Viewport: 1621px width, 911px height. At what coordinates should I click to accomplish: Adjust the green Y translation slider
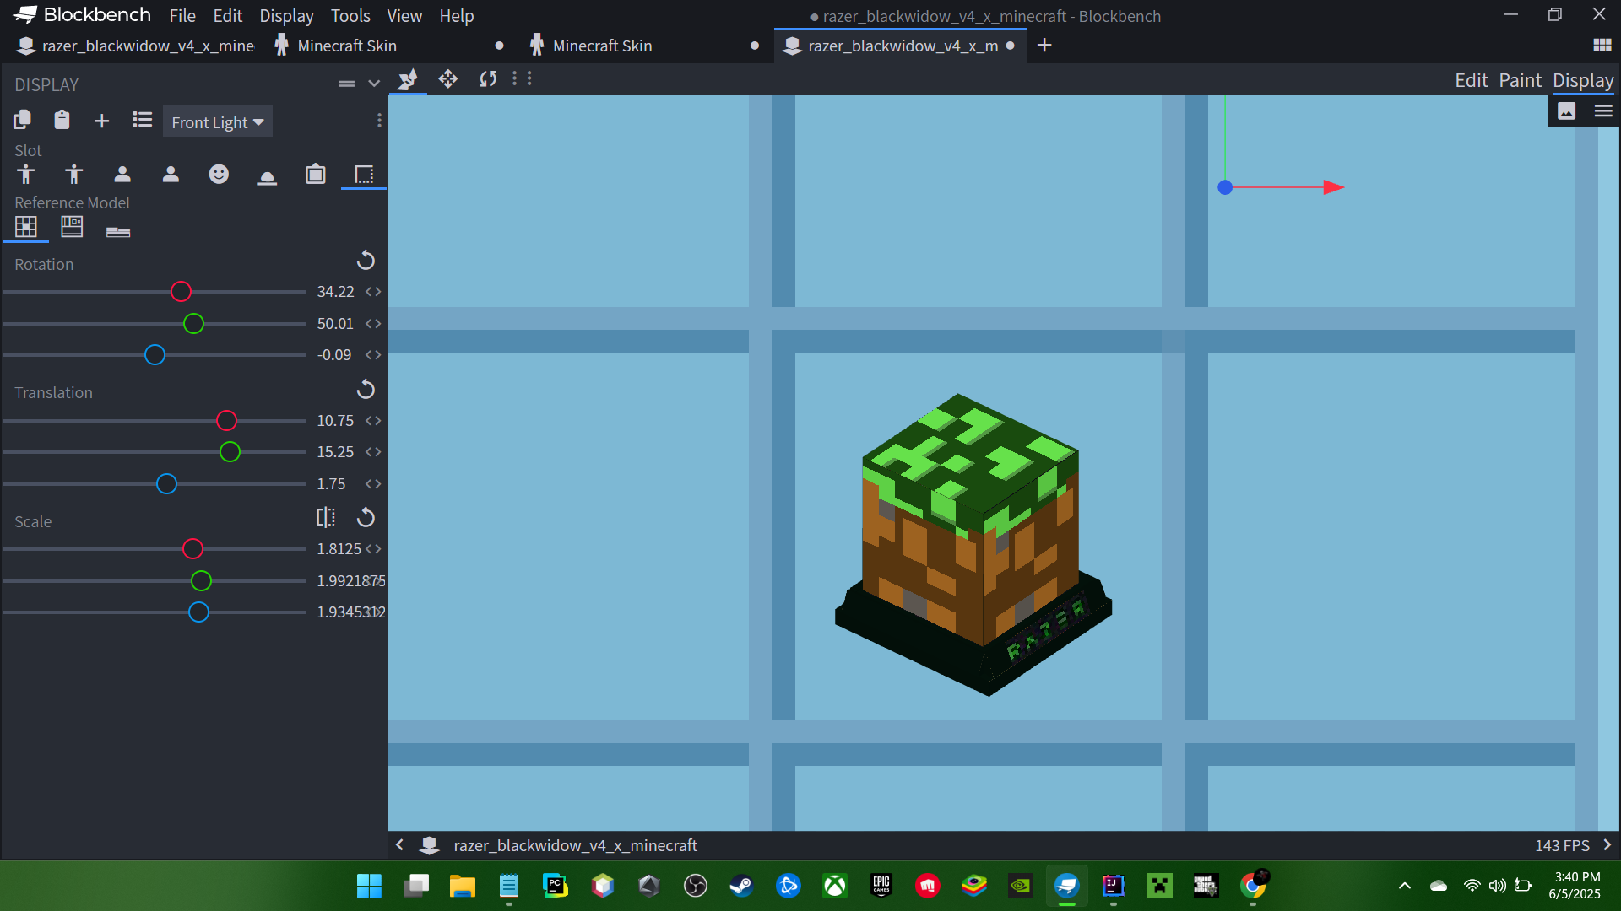(230, 452)
